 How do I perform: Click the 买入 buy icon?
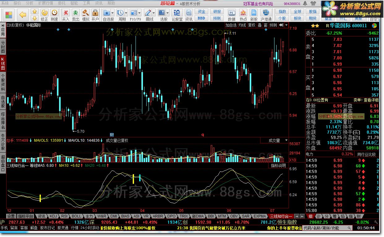66,15
